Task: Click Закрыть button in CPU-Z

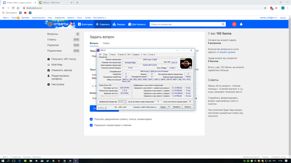Action: (188, 107)
